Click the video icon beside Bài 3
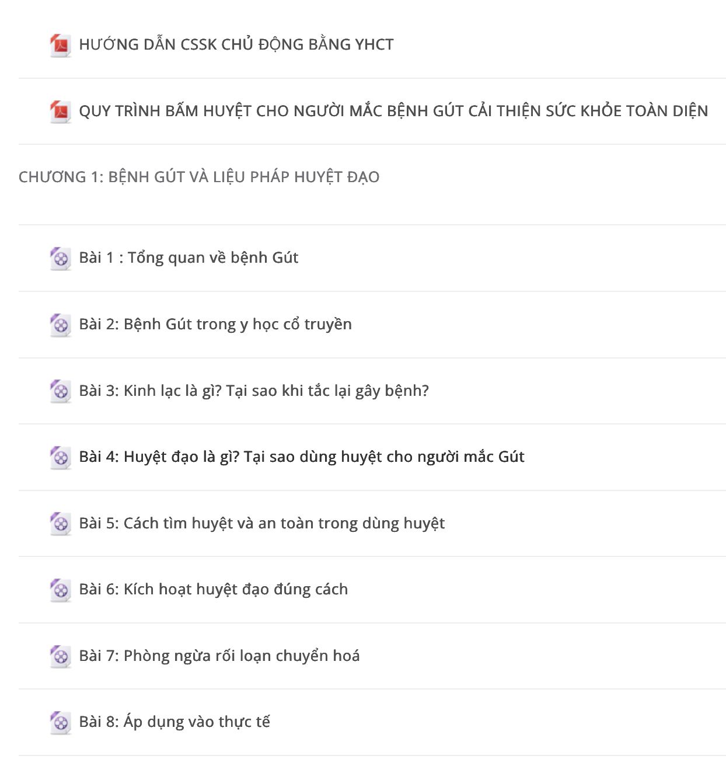726x759 pixels. (60, 391)
